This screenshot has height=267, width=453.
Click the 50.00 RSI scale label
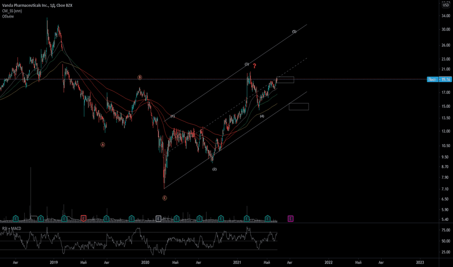[446, 241]
